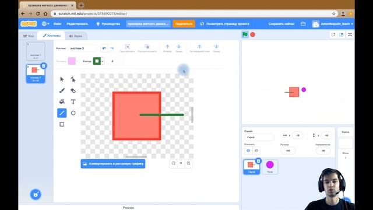Reset the paint canvas zoom
The image size is (373, 210).
[181, 163]
